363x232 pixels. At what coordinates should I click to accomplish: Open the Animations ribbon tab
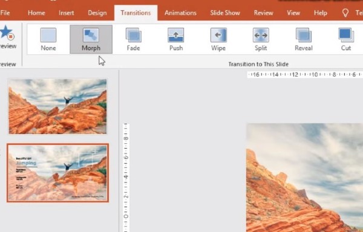pyautogui.click(x=180, y=13)
